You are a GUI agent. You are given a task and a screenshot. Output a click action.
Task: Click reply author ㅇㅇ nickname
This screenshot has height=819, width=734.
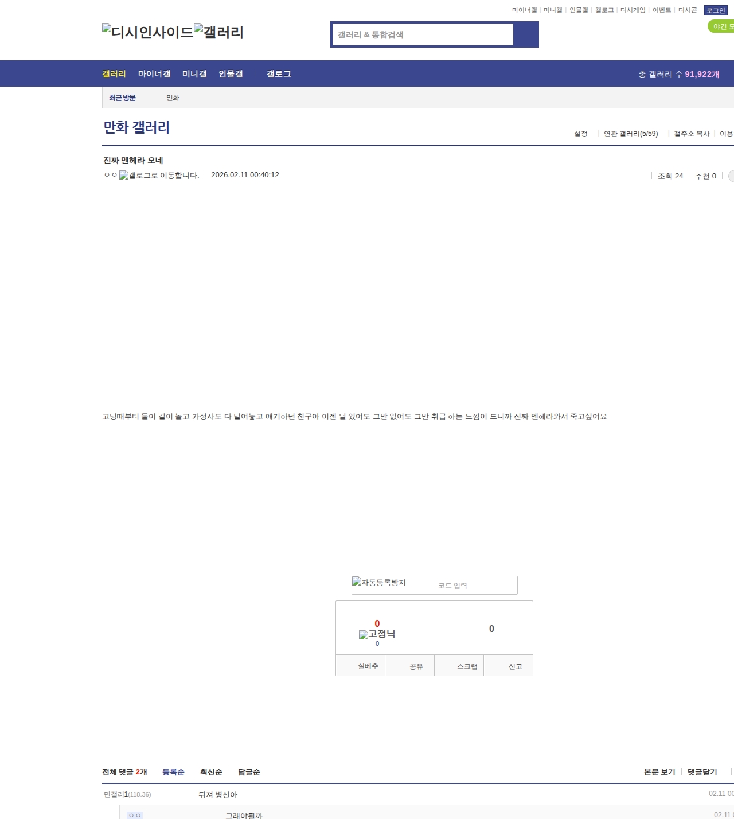point(134,815)
